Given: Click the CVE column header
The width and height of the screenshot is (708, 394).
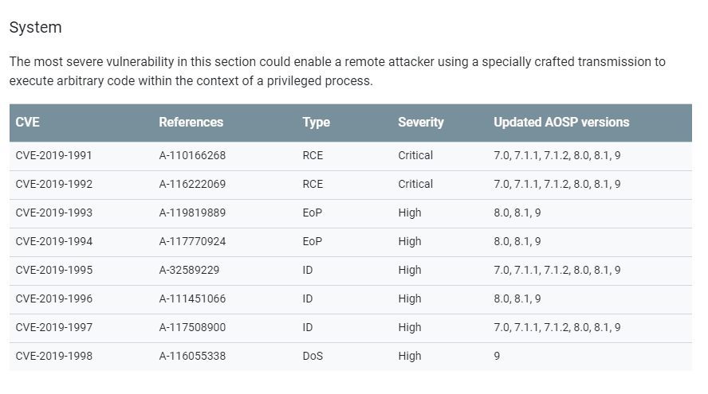Looking at the screenshot, I should click(28, 122).
